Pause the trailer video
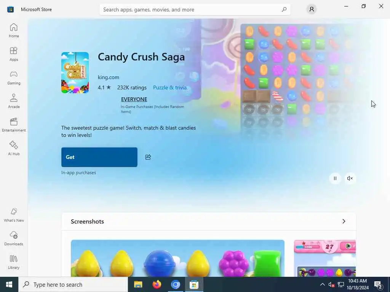The width and height of the screenshot is (390, 292). [335, 178]
